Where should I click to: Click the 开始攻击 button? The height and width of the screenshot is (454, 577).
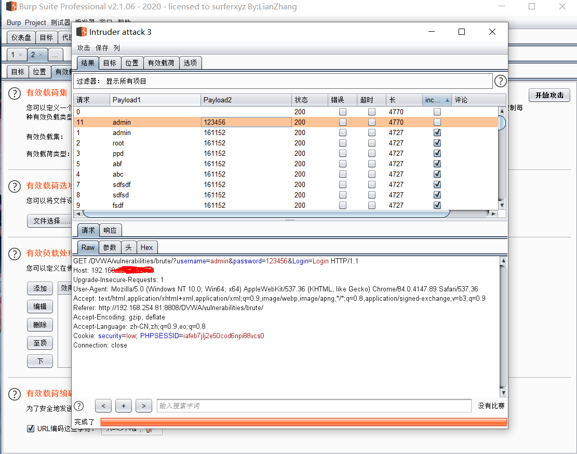pos(549,95)
